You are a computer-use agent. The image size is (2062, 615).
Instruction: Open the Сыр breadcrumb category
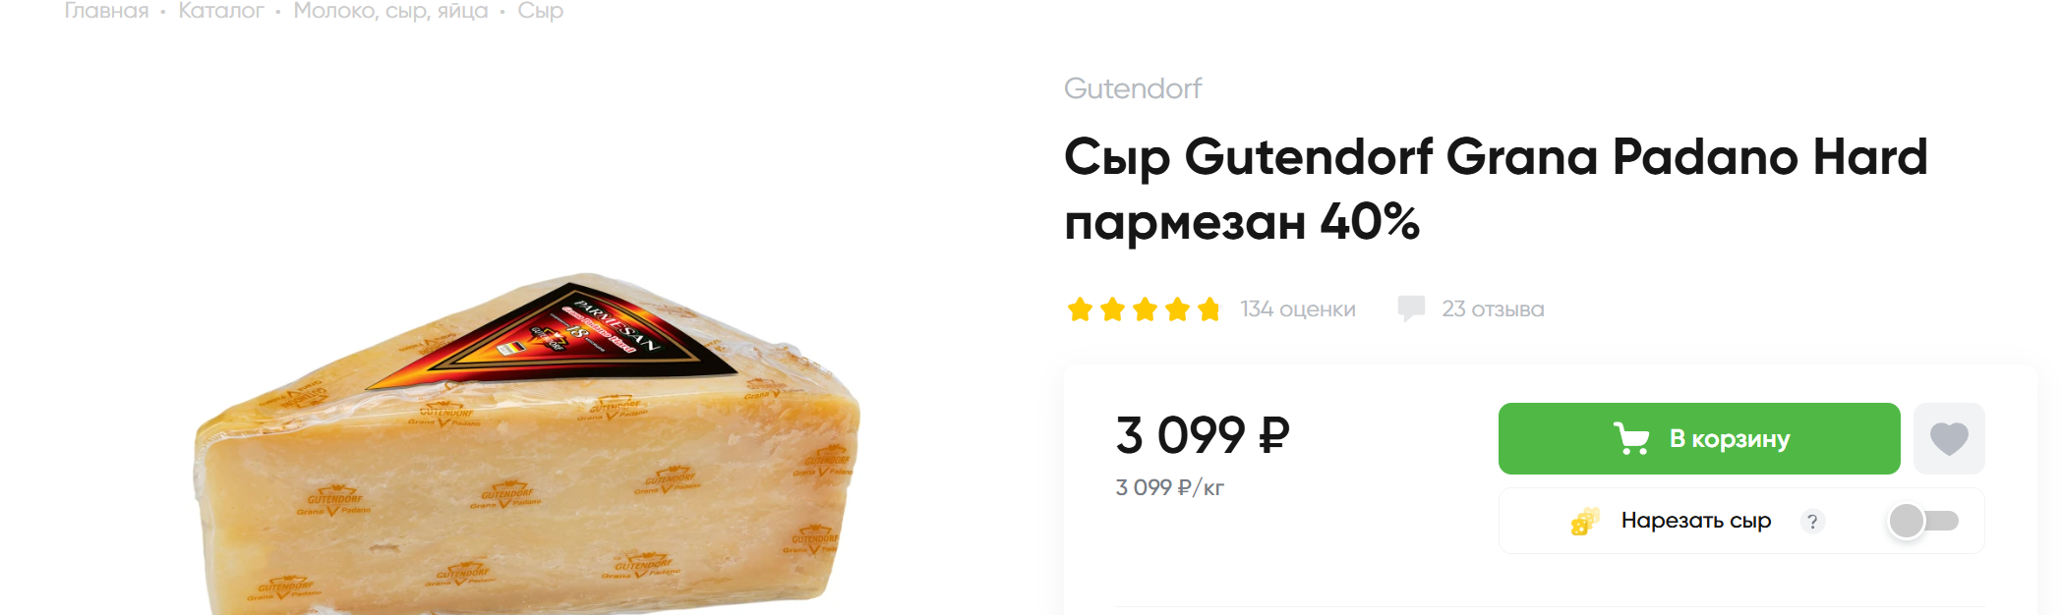point(540,11)
